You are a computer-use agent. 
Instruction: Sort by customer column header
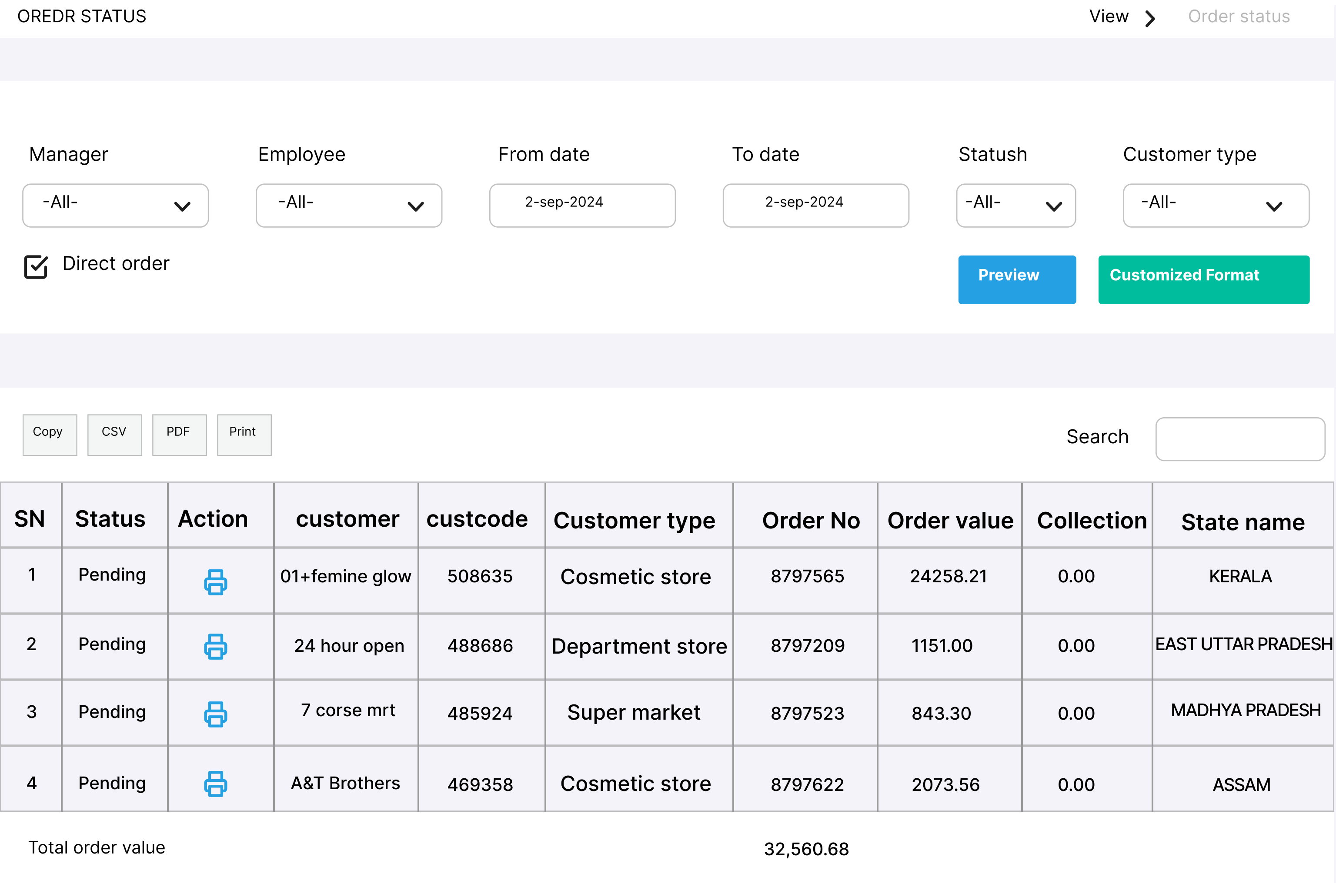(347, 519)
